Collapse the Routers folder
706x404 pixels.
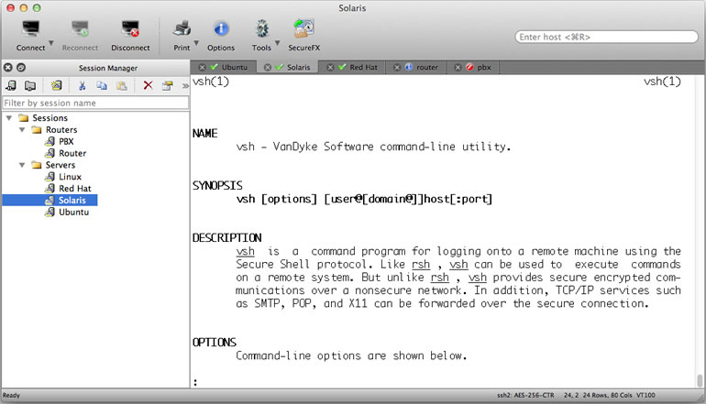22,130
